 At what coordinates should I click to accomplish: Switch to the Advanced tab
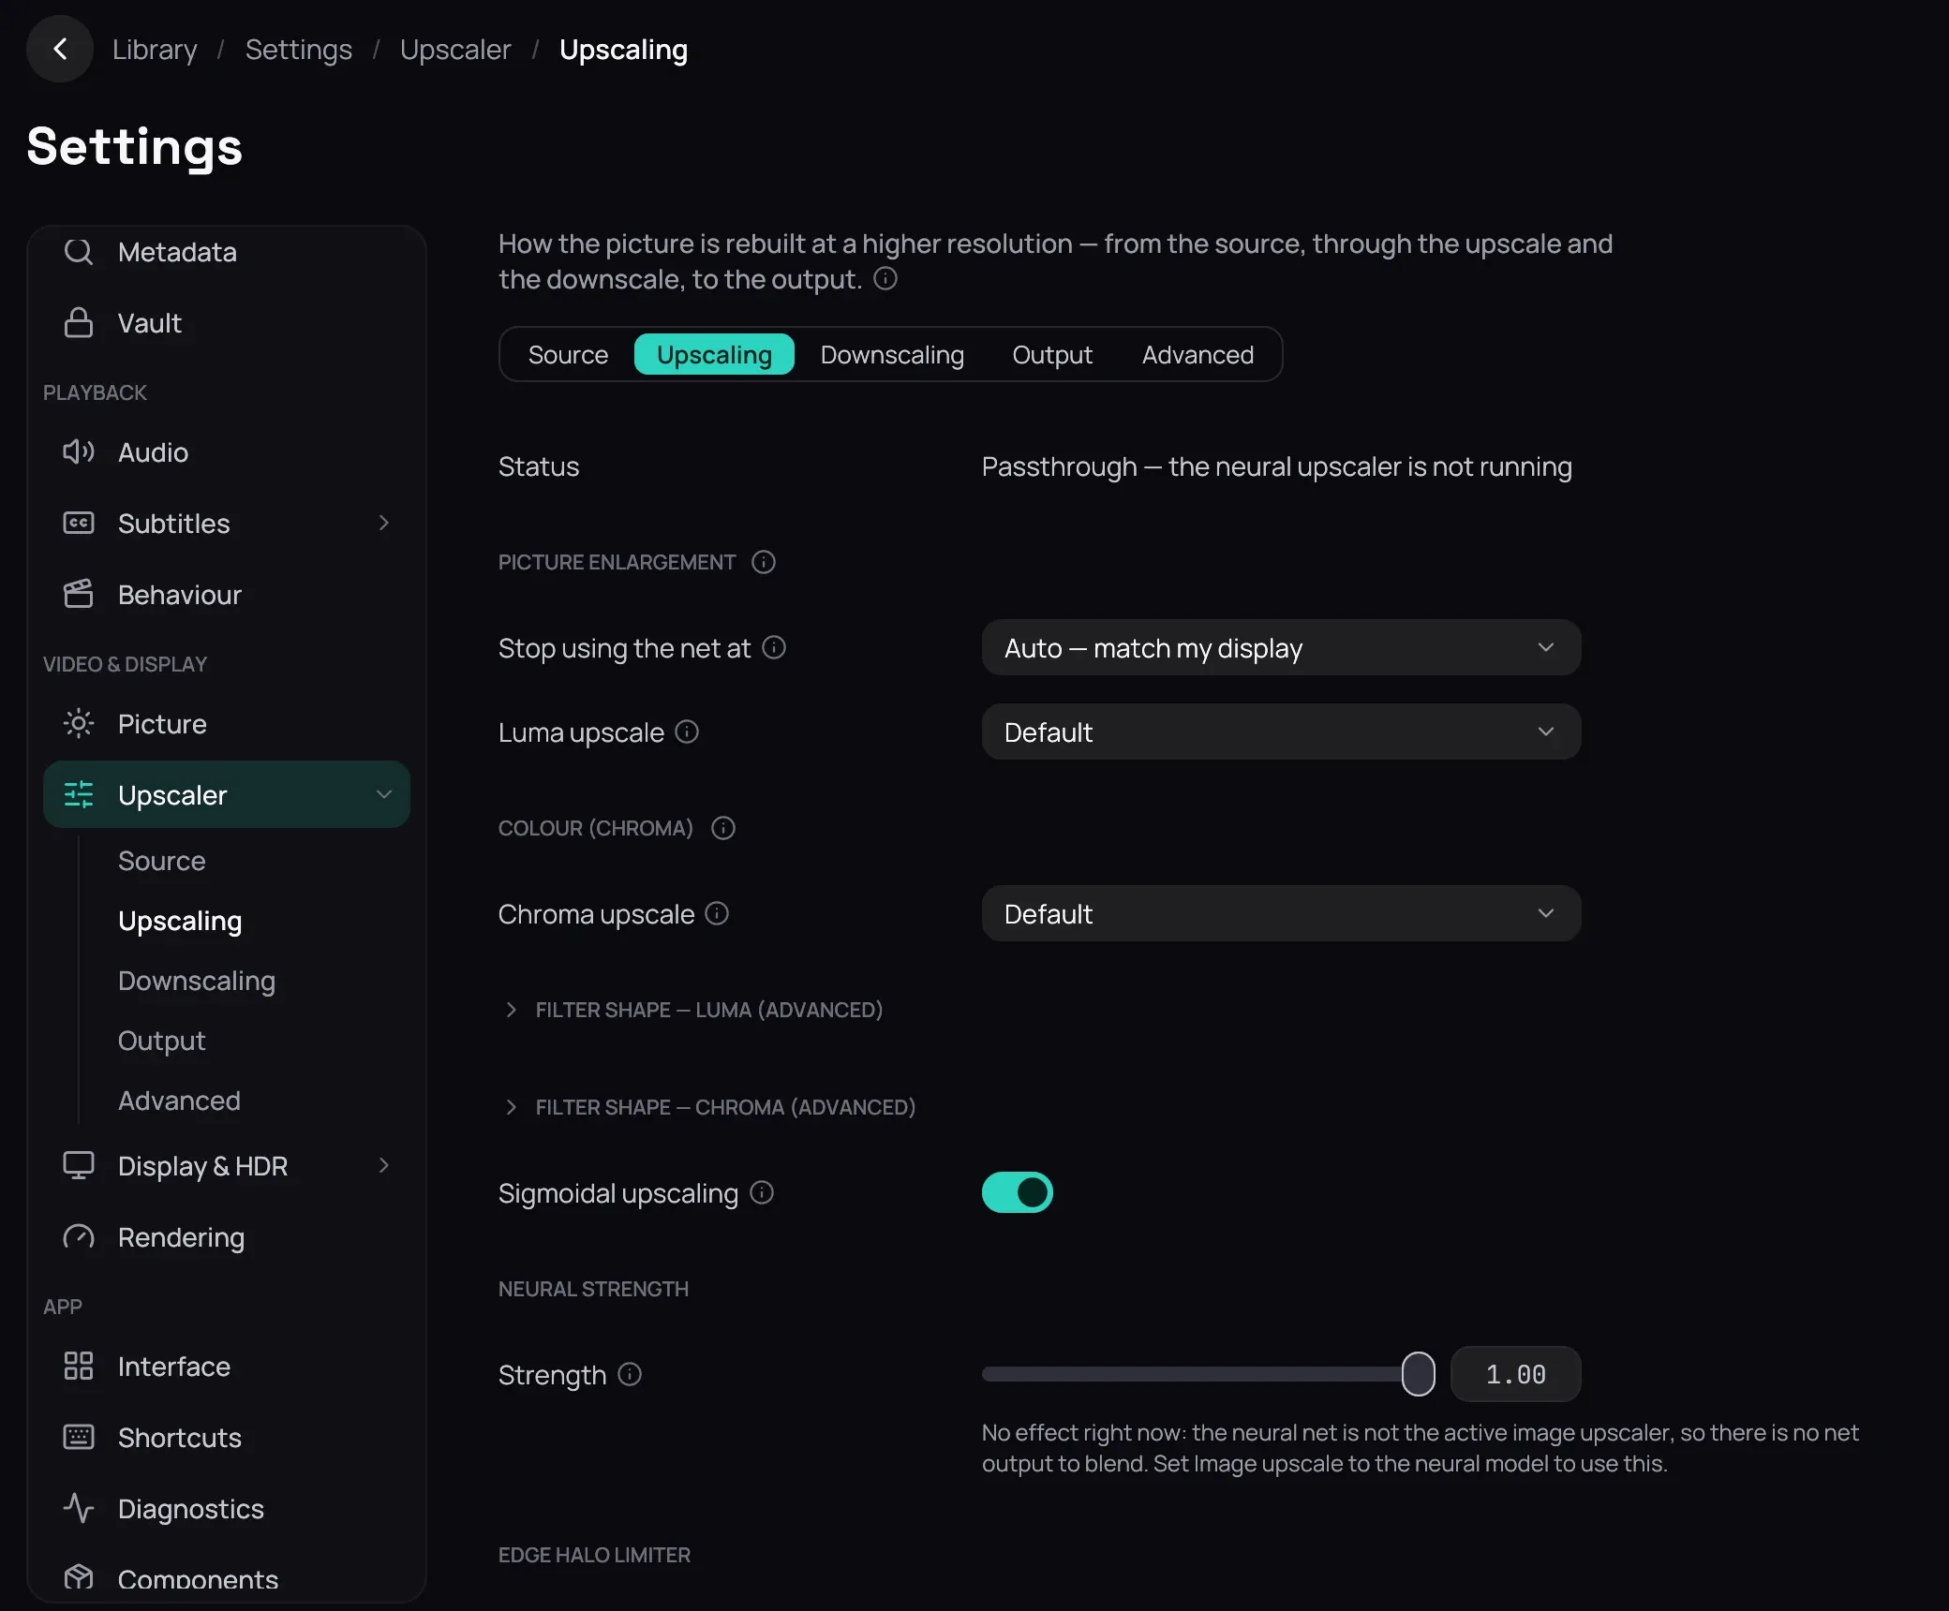1198,355
